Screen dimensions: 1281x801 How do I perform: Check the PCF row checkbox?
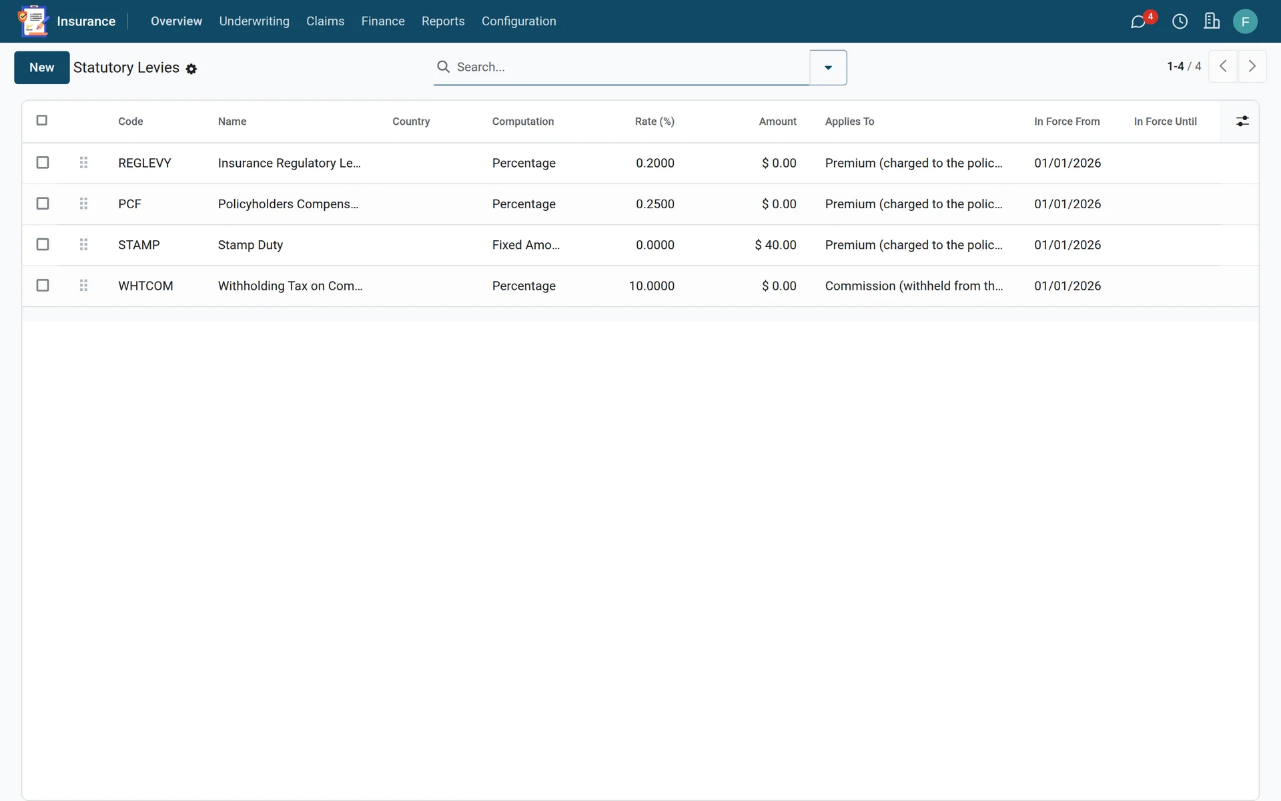[x=43, y=204]
